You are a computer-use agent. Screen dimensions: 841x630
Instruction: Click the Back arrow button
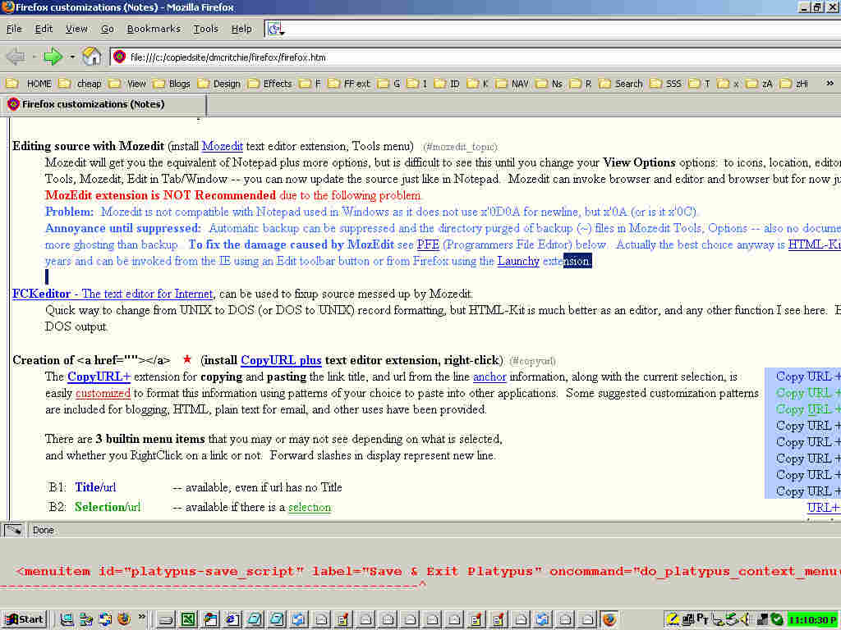[15, 57]
